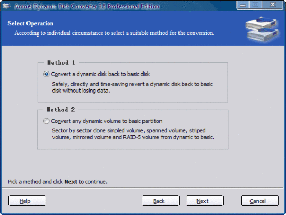The image size is (286, 215).
Task: Cancel the conversion wizard
Action: [x=260, y=201]
